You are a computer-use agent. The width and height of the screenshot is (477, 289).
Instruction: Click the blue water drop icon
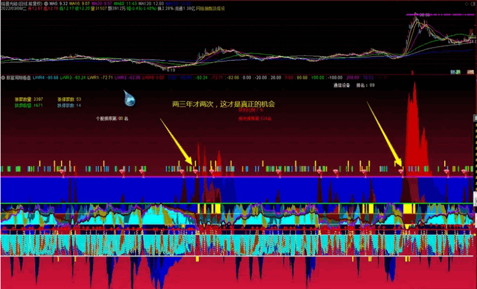pyautogui.click(x=130, y=98)
